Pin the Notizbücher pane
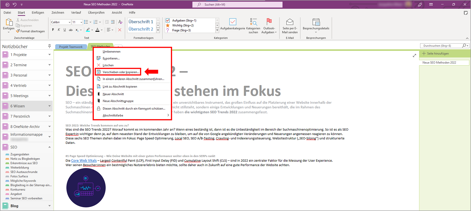This screenshot has height=211, width=471. [x=49, y=46]
